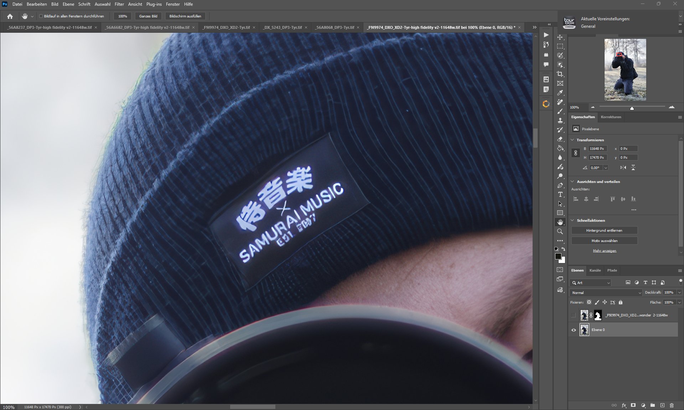
Task: Select the Crop tool
Action: coord(560,74)
